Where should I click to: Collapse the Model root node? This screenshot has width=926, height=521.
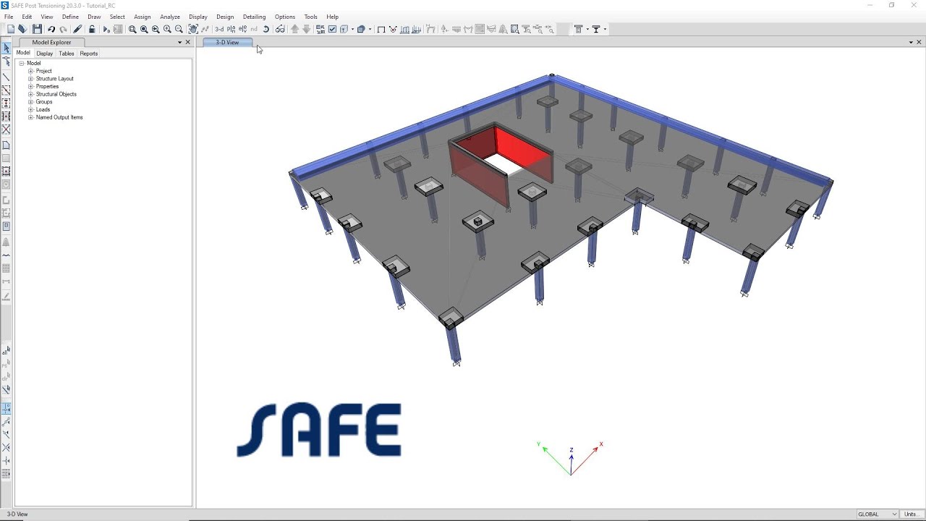[x=22, y=63]
